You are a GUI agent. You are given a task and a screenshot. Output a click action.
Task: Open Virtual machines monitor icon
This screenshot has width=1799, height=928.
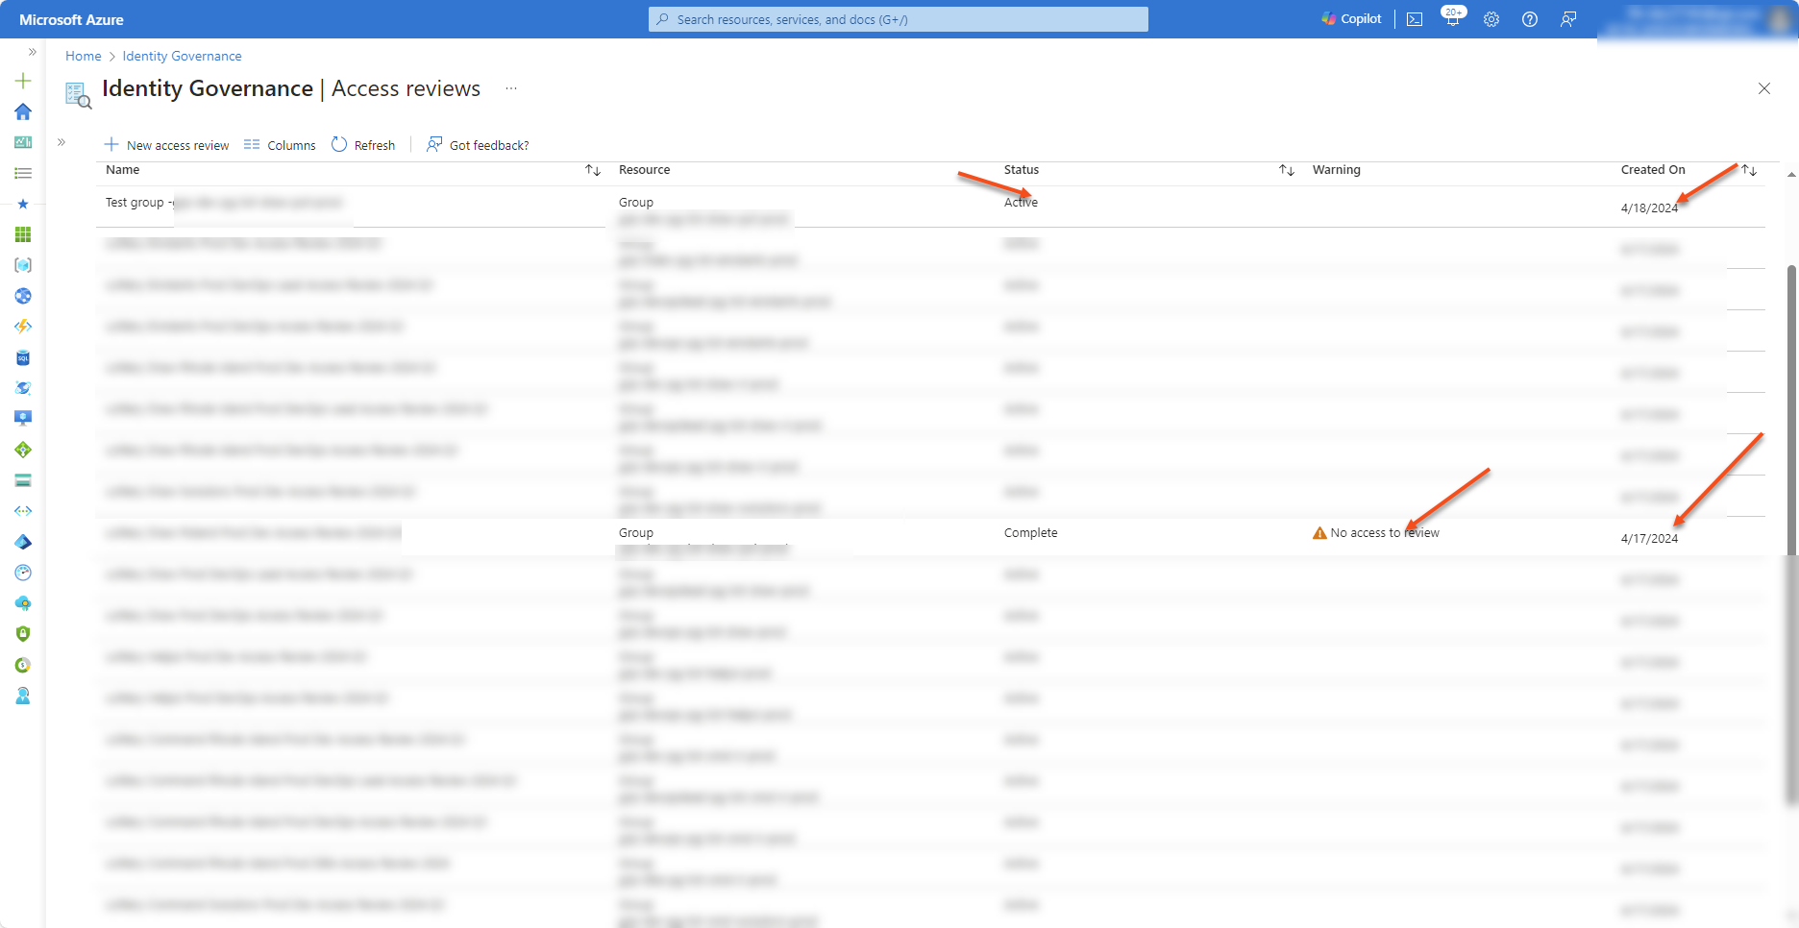coord(23,419)
